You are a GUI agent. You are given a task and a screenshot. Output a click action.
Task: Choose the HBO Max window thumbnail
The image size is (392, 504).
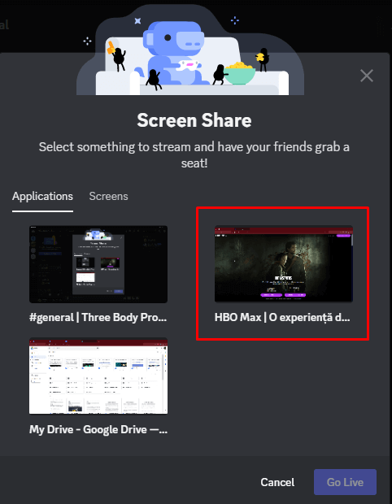point(284,264)
